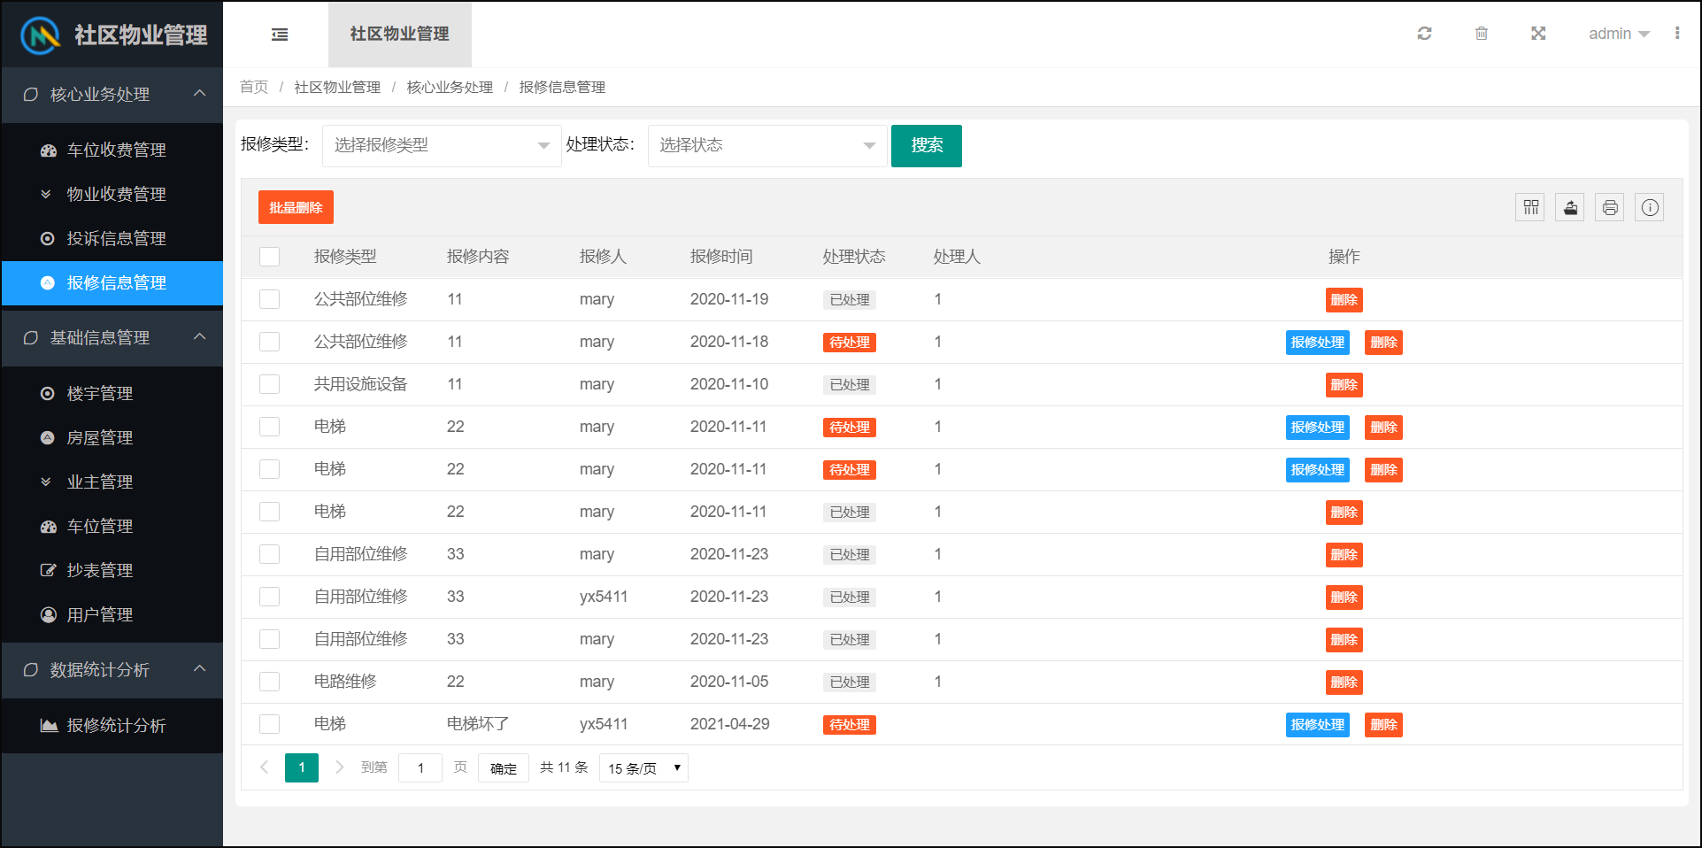Export the repair records using the export icon
This screenshot has width=1702, height=848.
pyautogui.click(x=1569, y=207)
